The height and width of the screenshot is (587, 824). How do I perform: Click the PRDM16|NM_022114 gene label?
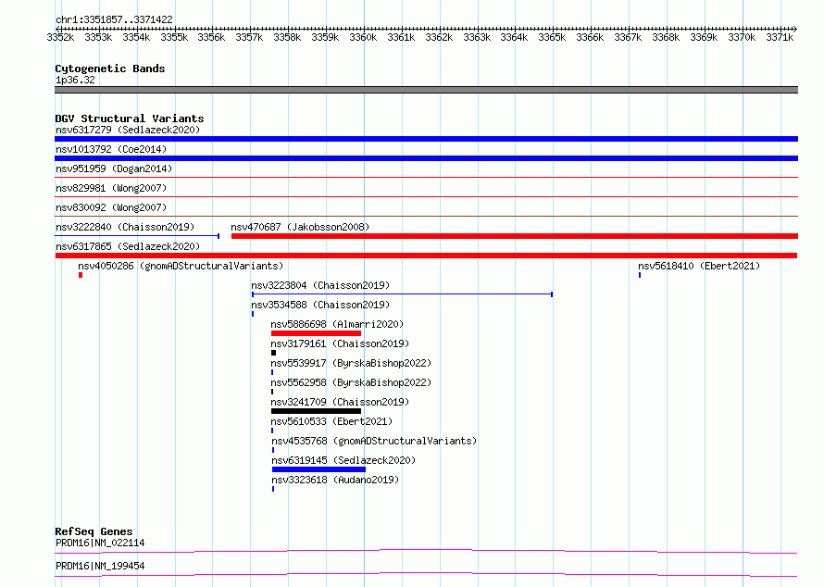pos(100,543)
